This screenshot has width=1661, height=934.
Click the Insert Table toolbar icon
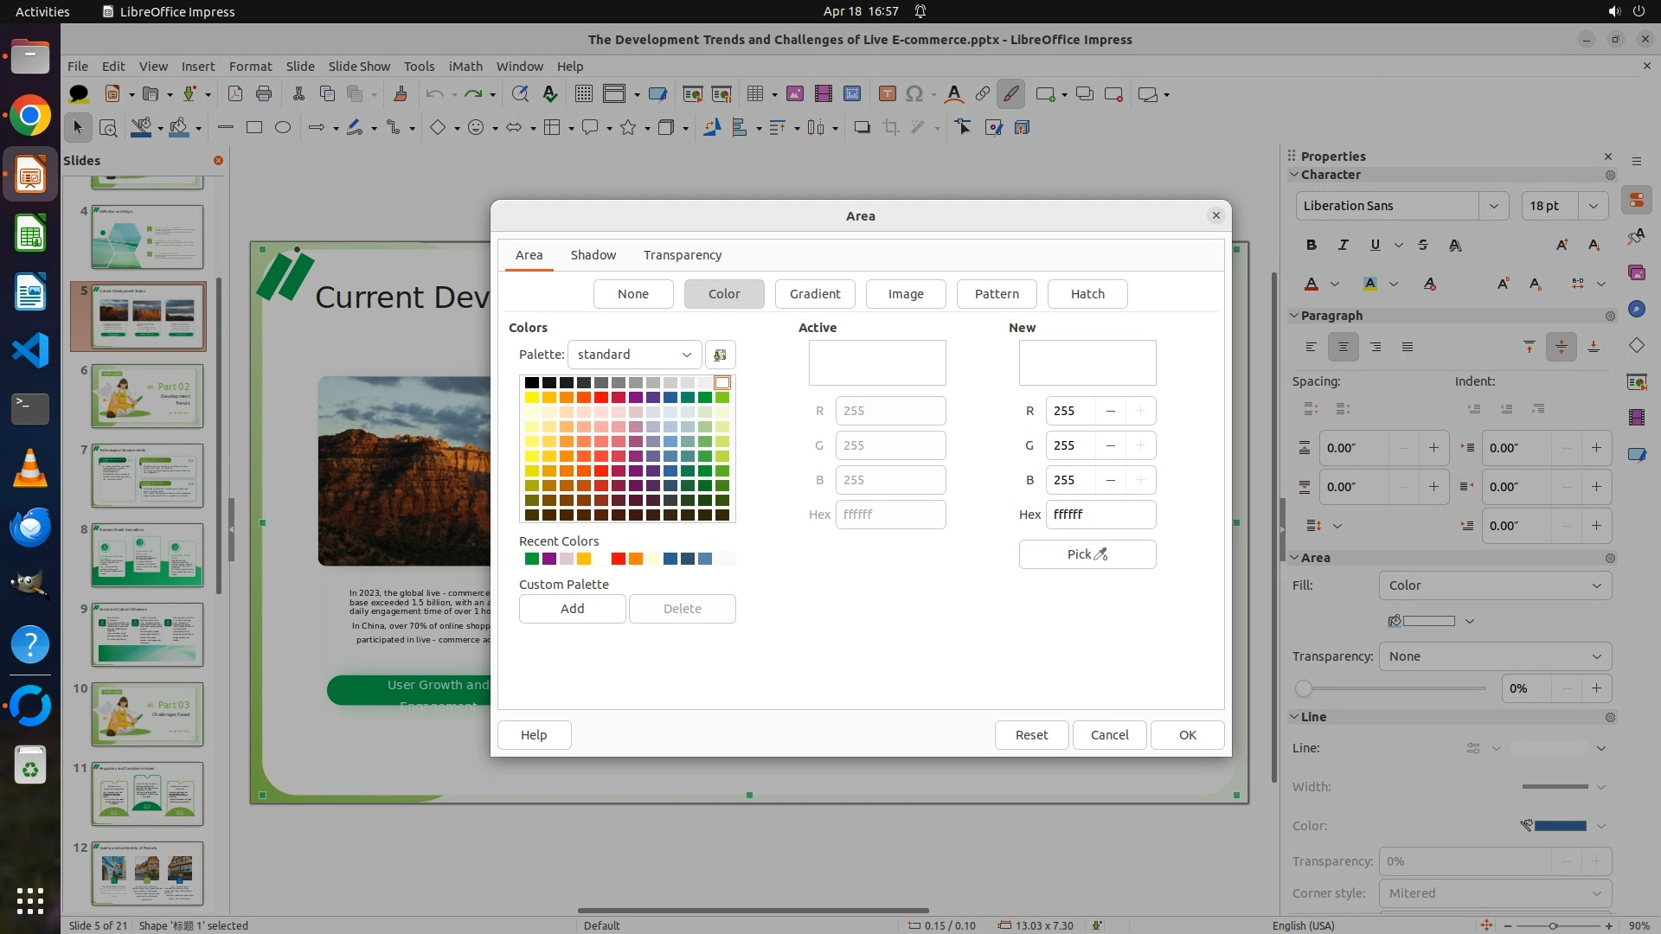pyautogui.click(x=755, y=94)
